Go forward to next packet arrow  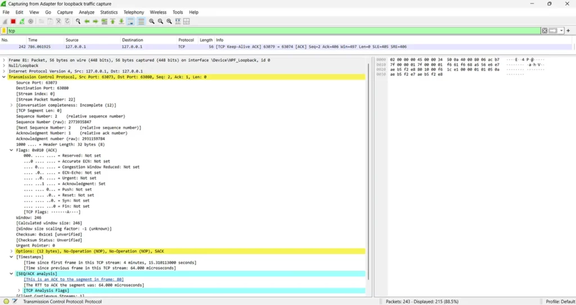96,21
